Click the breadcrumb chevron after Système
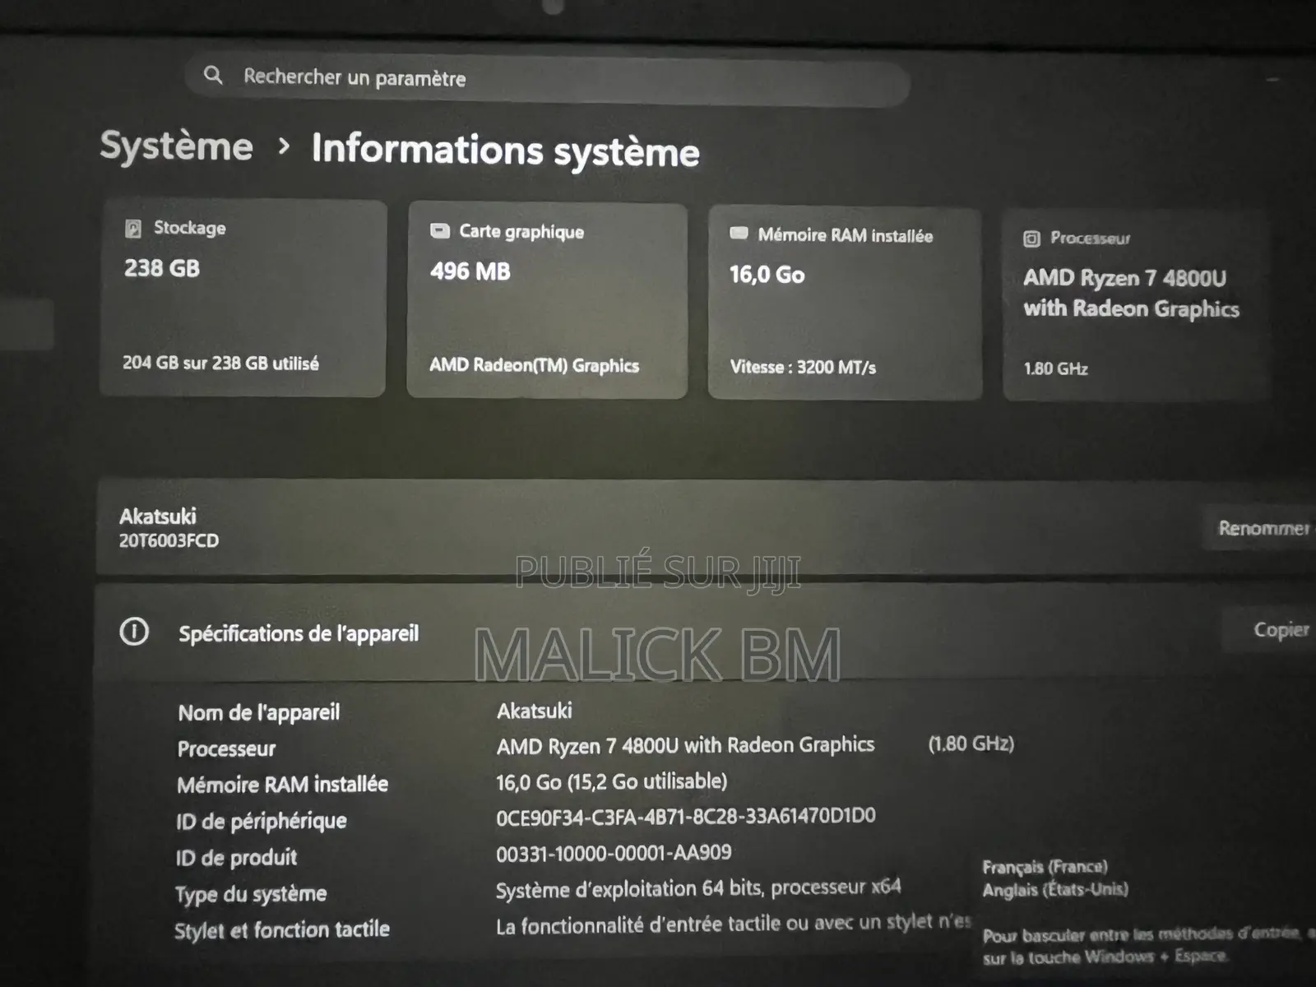1316x987 pixels. [284, 146]
